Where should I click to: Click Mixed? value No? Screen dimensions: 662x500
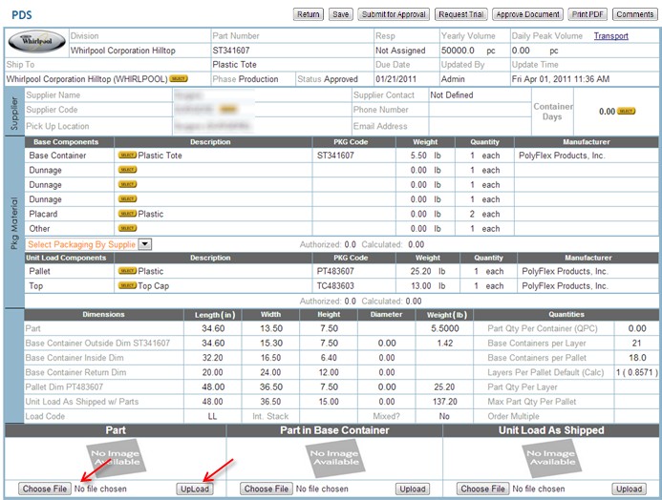pyautogui.click(x=444, y=417)
